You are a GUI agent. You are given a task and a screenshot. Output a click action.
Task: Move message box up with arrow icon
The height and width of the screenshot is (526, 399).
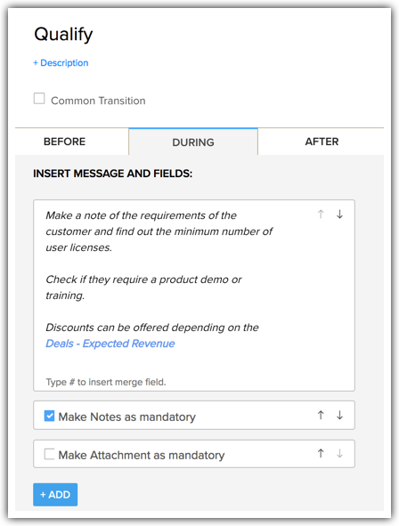321,214
